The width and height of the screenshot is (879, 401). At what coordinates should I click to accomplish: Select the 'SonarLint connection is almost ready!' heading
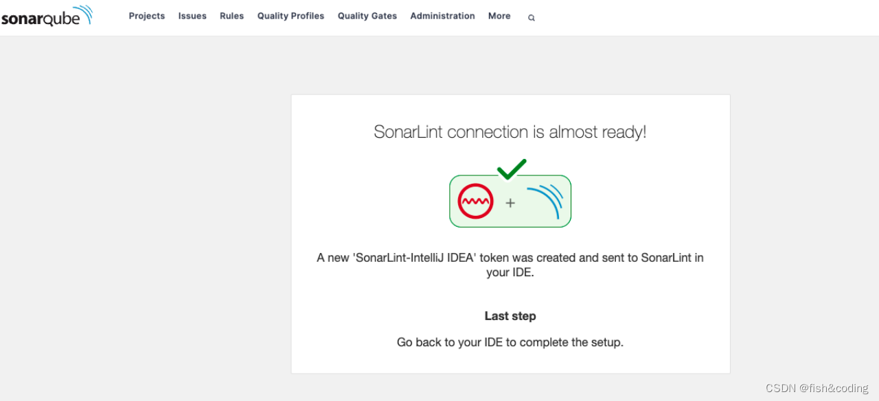coord(510,132)
